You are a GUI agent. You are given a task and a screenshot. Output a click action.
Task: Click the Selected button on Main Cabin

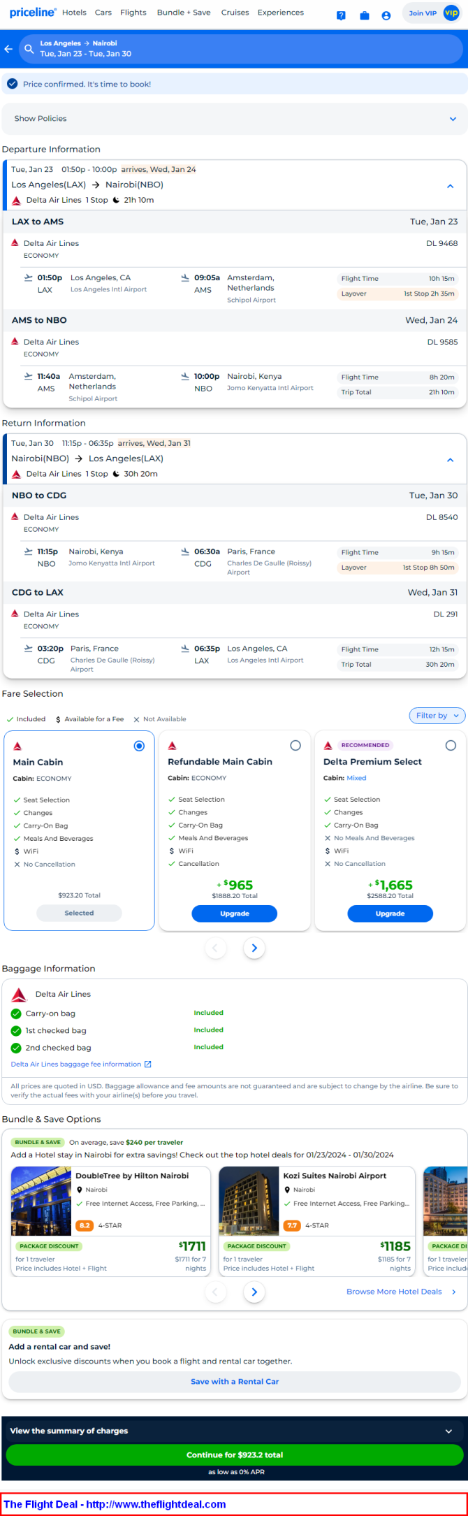click(x=79, y=913)
